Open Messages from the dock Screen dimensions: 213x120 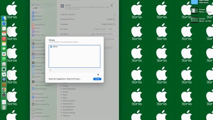[x=4, y=49]
